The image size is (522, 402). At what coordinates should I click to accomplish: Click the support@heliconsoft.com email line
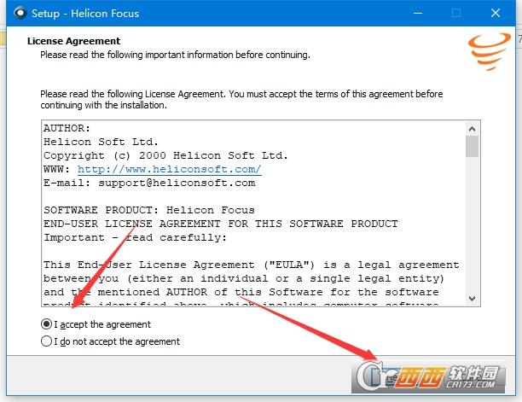pyautogui.click(x=149, y=183)
